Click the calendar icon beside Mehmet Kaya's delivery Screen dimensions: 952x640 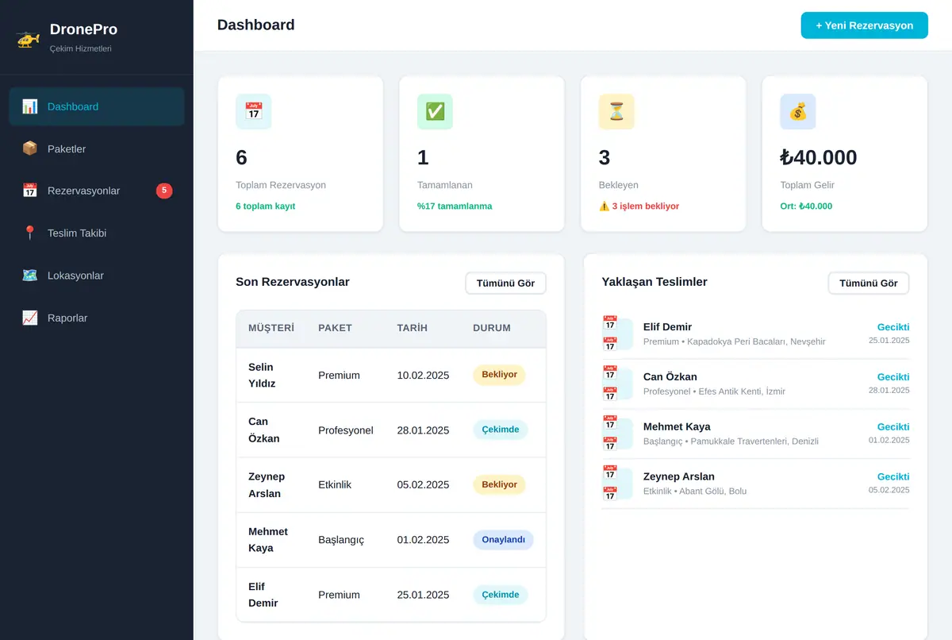[617, 434]
